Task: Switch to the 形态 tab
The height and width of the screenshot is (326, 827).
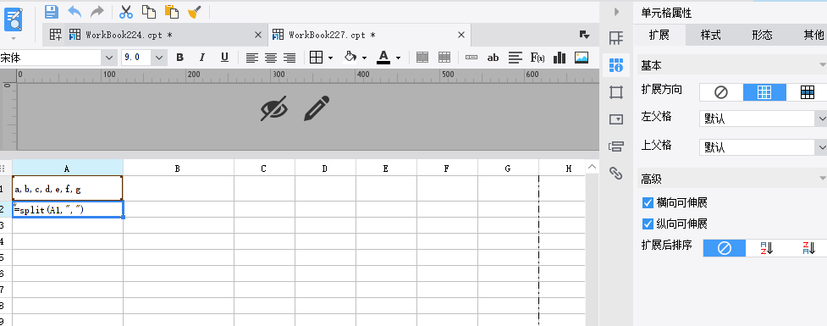Action: coord(762,36)
